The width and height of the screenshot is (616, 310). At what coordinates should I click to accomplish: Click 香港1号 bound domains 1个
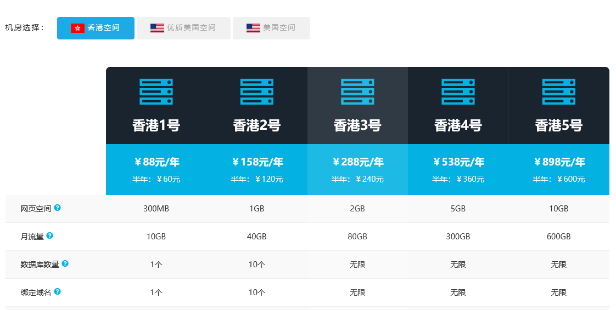tap(156, 292)
